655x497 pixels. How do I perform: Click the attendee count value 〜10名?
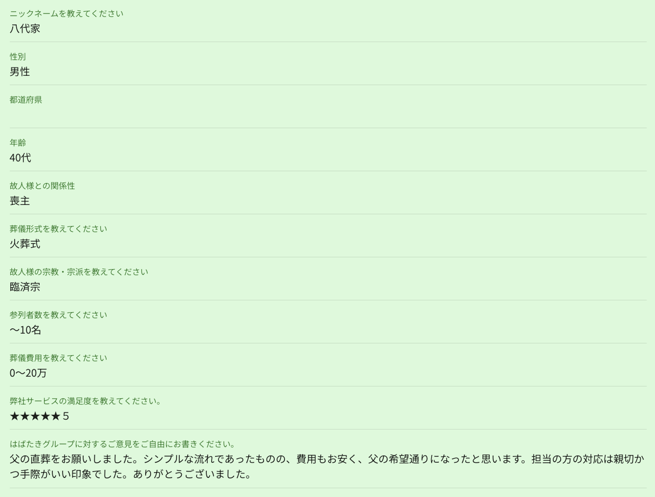25,330
